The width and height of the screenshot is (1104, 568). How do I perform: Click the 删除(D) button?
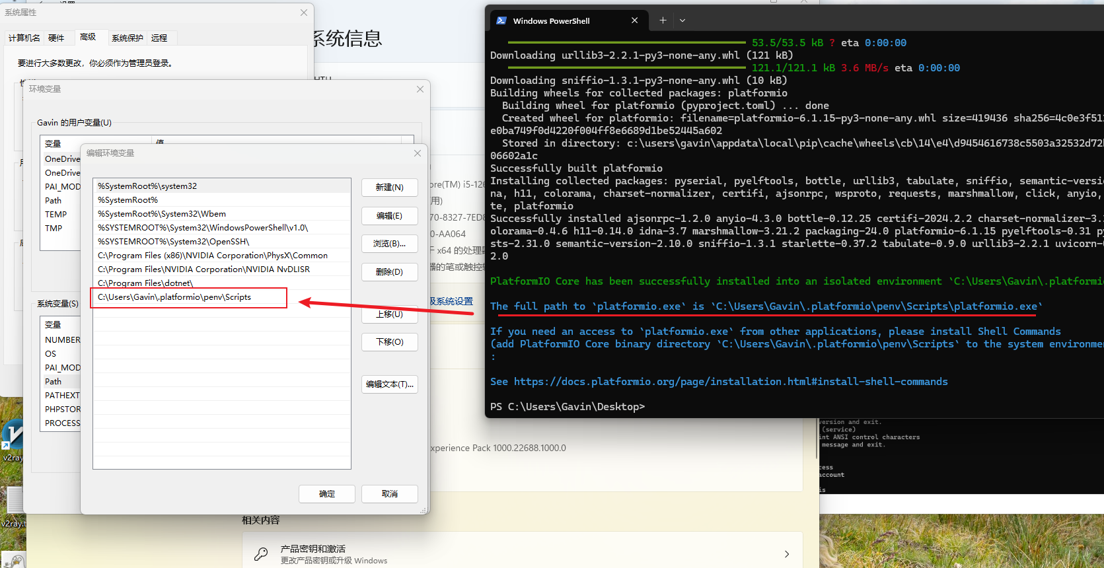click(390, 272)
